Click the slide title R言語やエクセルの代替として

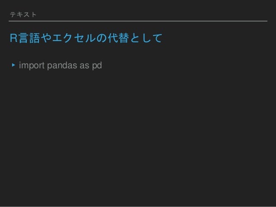click(x=86, y=38)
